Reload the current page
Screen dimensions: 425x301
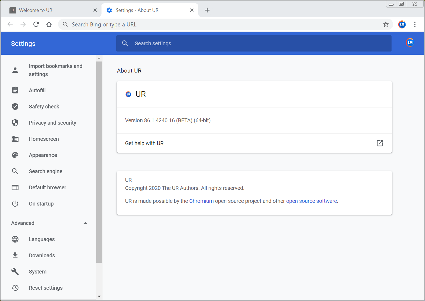click(x=36, y=24)
